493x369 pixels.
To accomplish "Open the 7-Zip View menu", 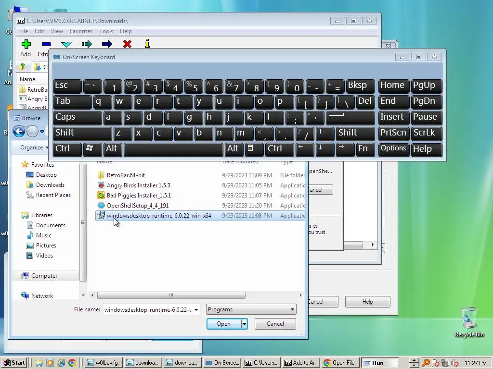I will click(x=57, y=31).
